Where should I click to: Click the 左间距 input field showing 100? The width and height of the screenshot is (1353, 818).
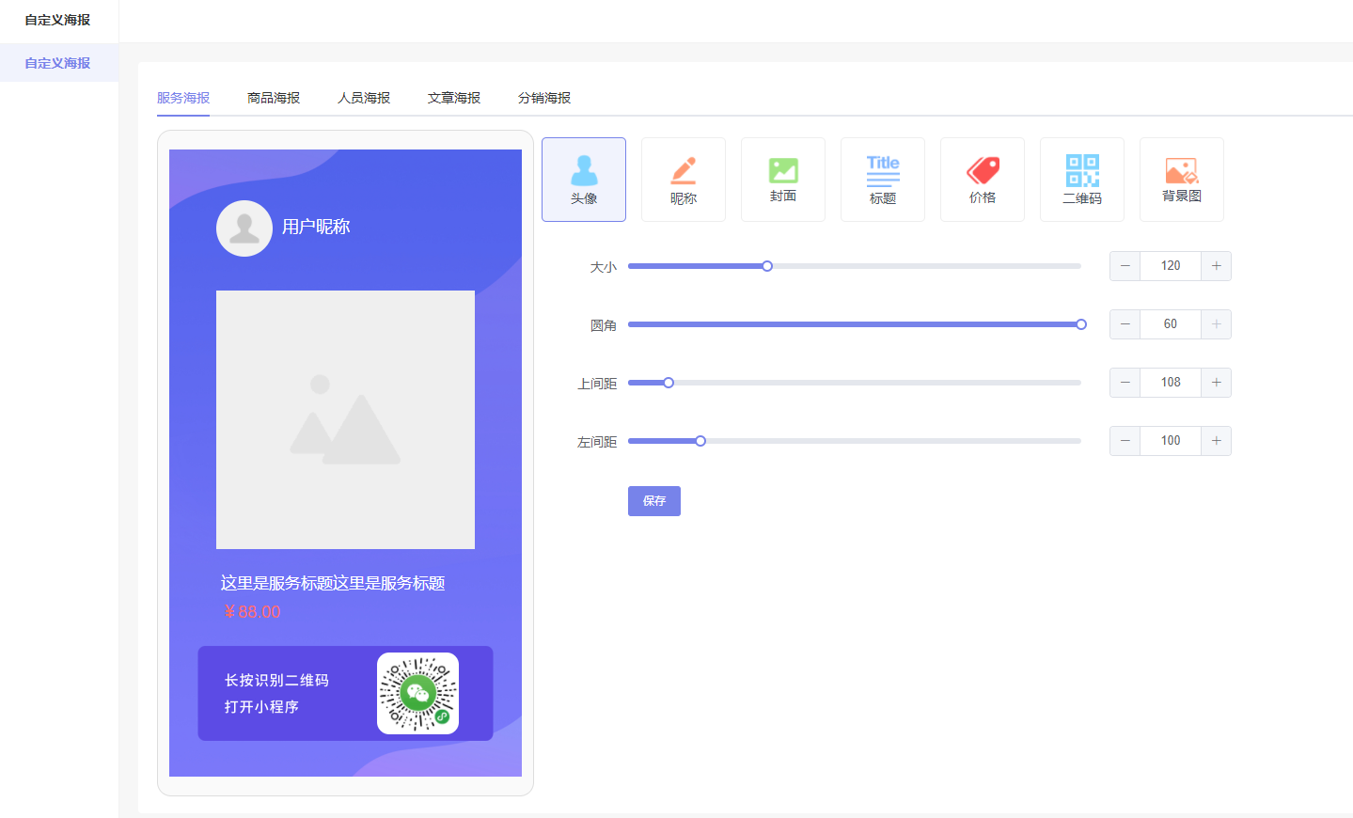[x=1171, y=441]
